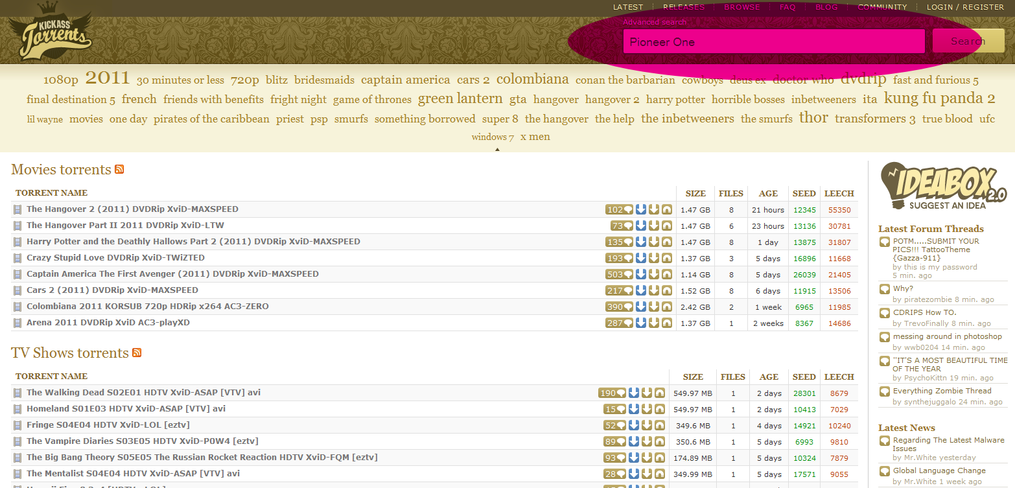Go to the Community menu item

(x=882, y=7)
